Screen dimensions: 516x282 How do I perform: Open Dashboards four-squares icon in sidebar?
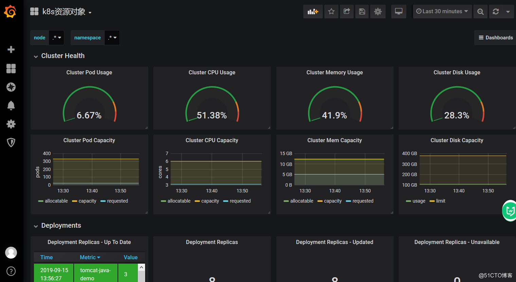(x=11, y=69)
